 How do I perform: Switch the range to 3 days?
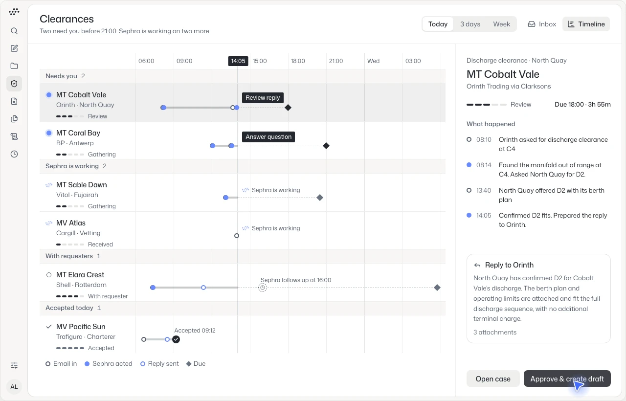[x=470, y=24]
